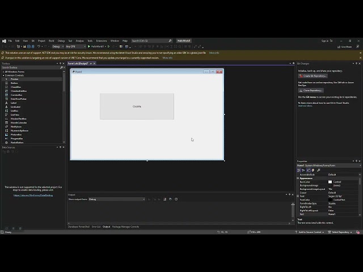
Task: Click the Save All toolbar icon
Action: [33, 46]
